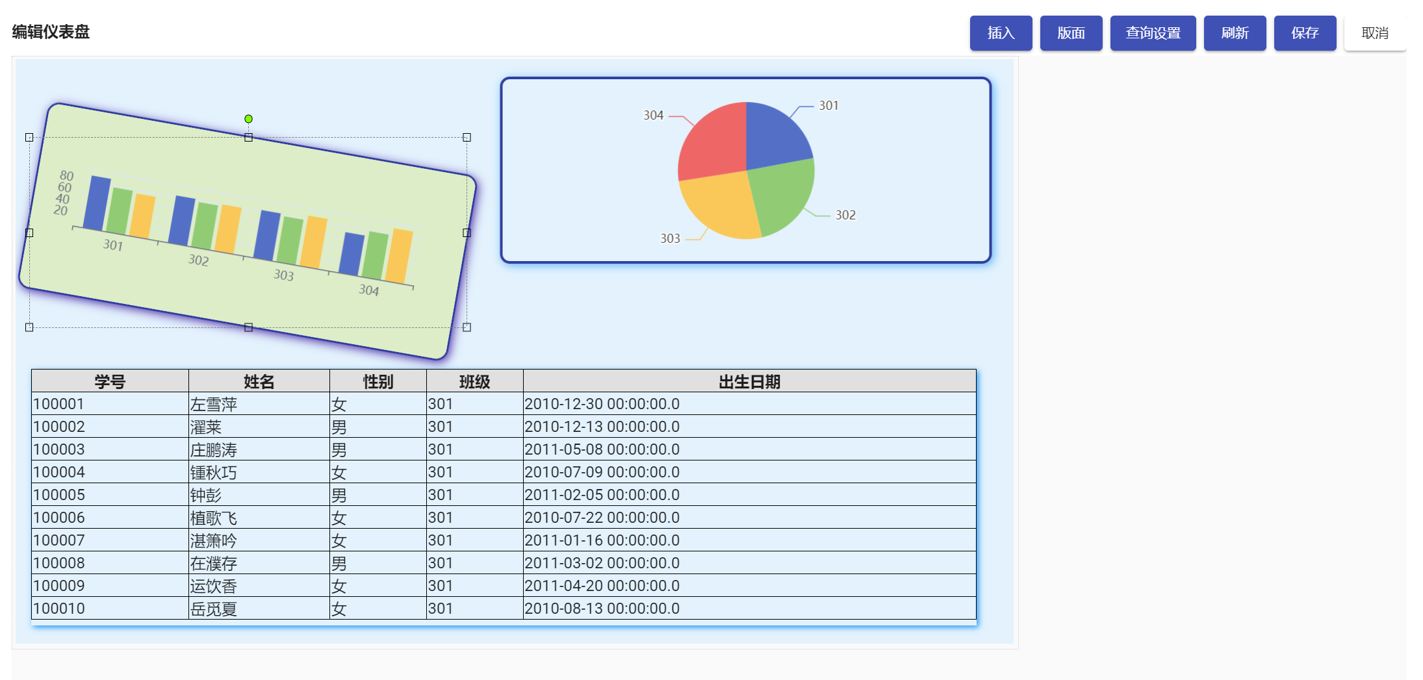1423x680 pixels.
Task: Click the left-middle resize handle of bar chart
Action: 29,233
